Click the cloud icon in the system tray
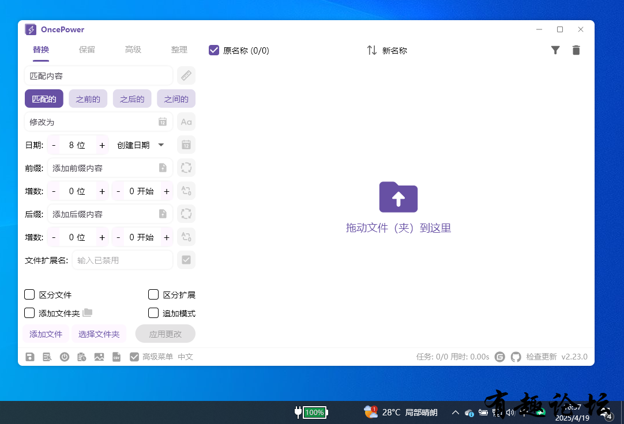 [x=469, y=413]
